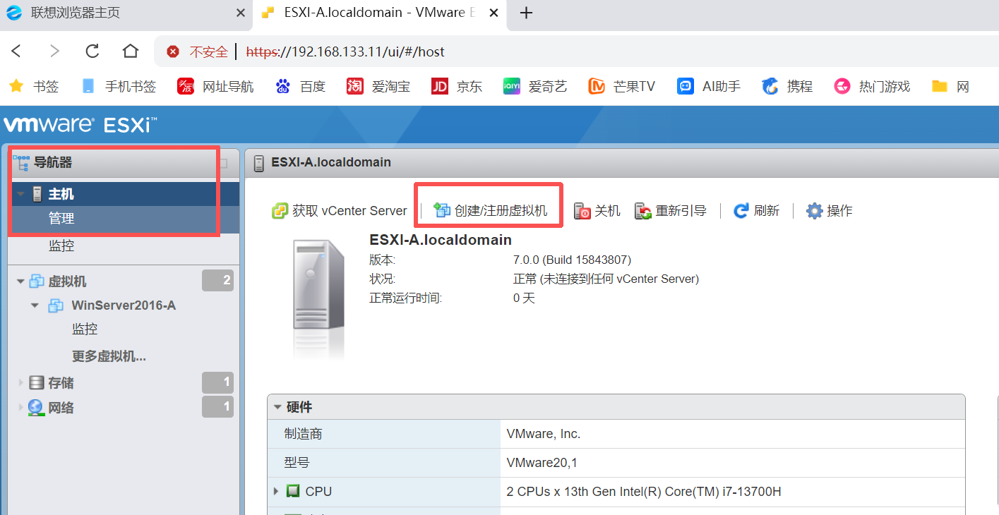Viewport: 999px width, 515px height.
Task: Open the 爱淘宝 bookmark
Action: (x=378, y=86)
